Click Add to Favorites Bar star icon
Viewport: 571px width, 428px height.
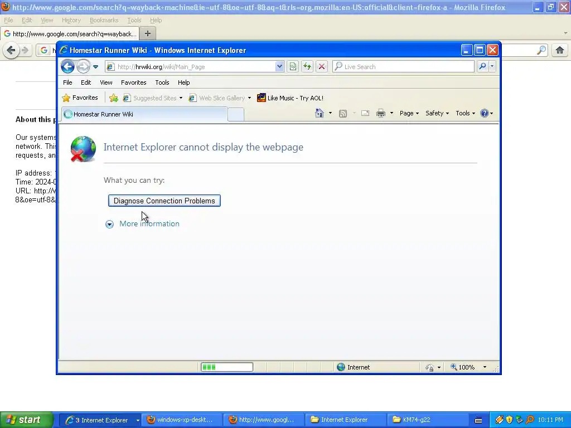[114, 98]
